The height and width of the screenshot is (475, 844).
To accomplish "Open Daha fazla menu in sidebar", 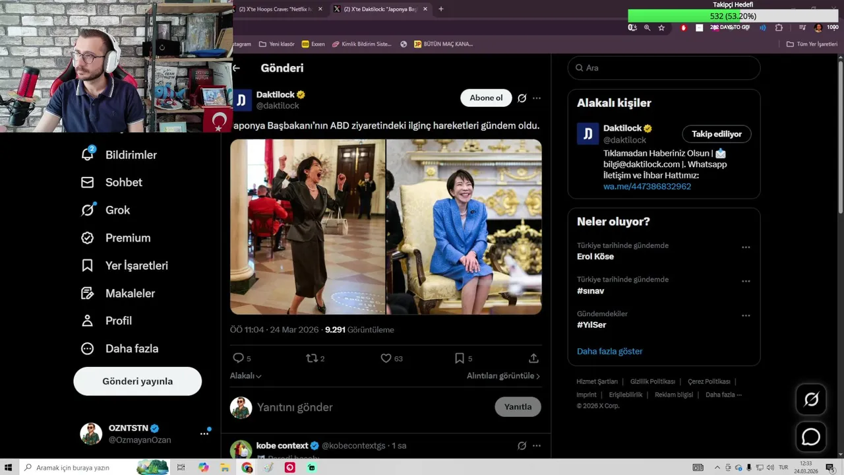I will (119, 348).
